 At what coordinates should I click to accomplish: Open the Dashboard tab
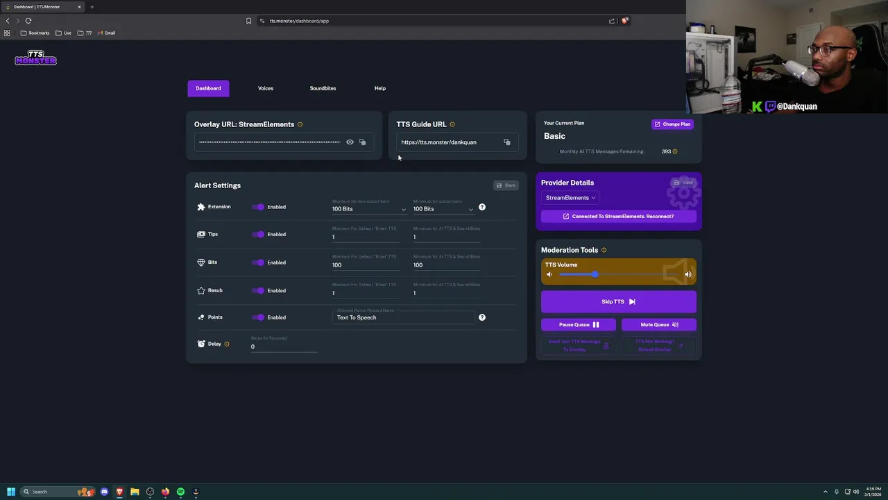(x=208, y=88)
